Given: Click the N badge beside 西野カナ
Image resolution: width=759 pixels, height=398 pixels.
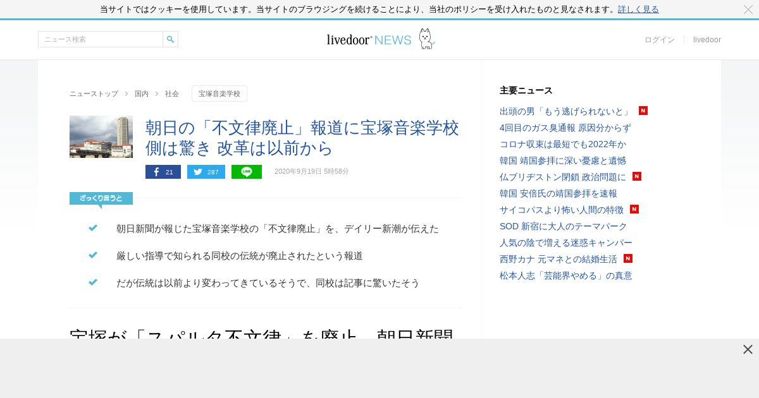Looking at the screenshot, I should coord(628,258).
